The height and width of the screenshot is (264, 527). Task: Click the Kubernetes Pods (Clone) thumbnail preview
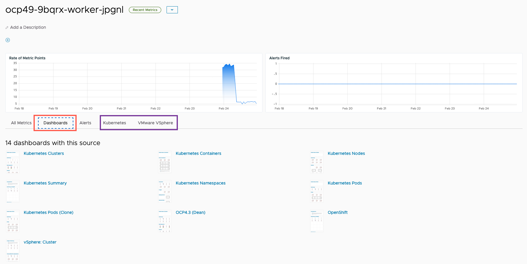pyautogui.click(x=13, y=221)
